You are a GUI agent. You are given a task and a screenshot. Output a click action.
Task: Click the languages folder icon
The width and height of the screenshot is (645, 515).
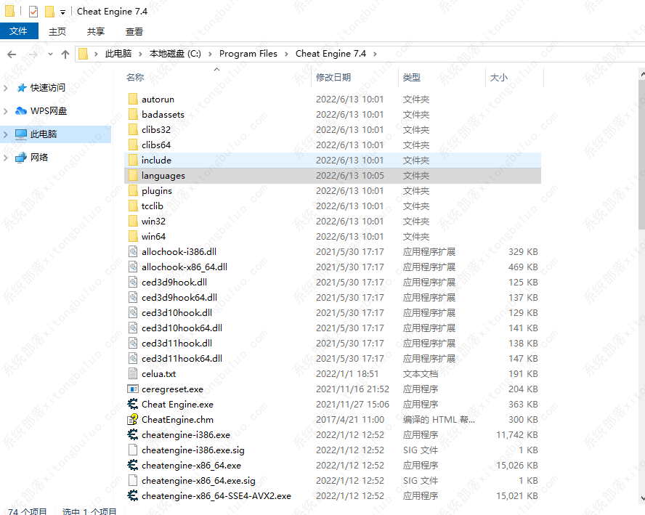pos(133,176)
